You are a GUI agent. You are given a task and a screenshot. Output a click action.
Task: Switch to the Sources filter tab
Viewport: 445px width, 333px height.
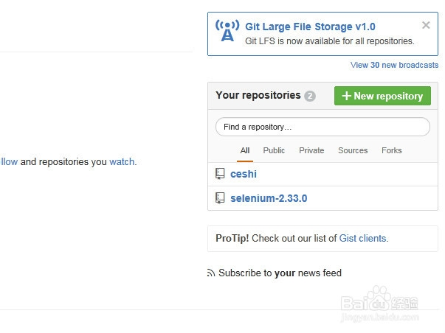click(x=353, y=150)
